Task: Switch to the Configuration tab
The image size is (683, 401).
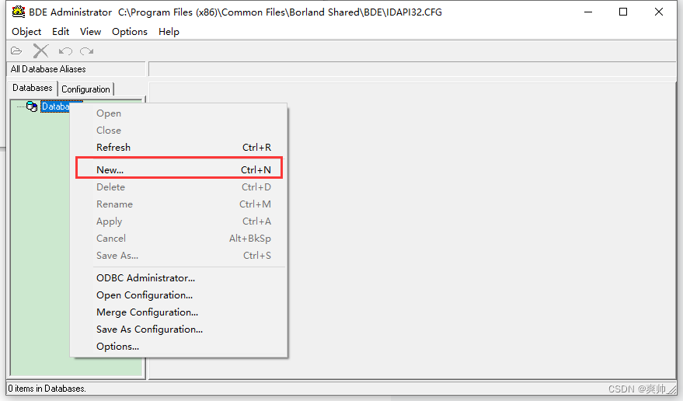Action: [x=85, y=89]
